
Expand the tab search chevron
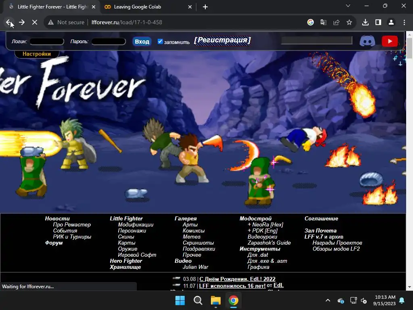(x=348, y=6)
